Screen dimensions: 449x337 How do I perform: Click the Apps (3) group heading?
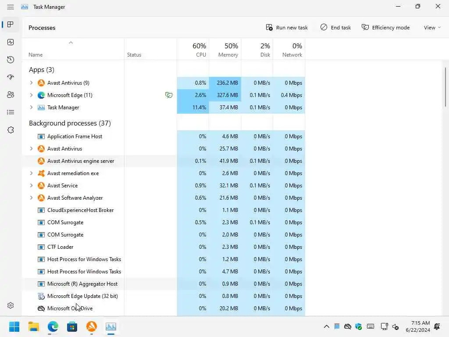click(42, 70)
